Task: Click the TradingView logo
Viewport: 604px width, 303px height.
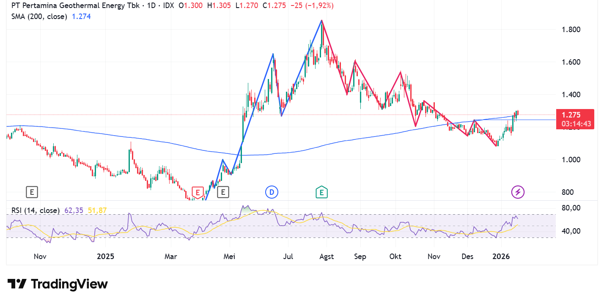Action: pos(58,284)
